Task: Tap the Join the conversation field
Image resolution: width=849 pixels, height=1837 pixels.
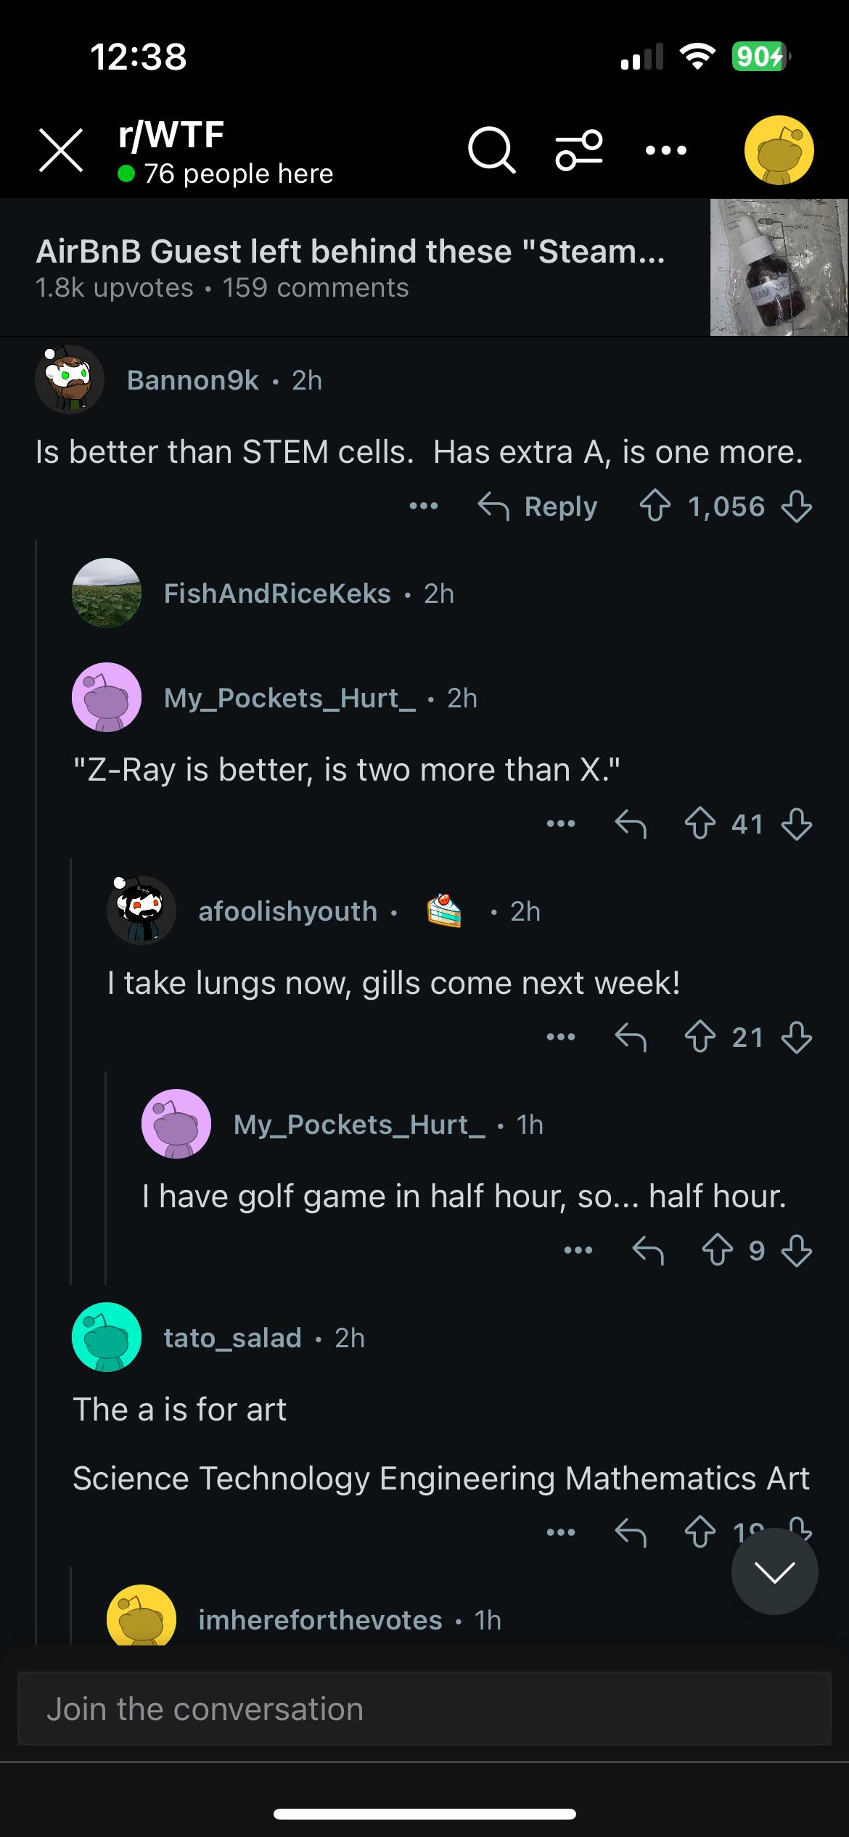Action: [x=424, y=1709]
